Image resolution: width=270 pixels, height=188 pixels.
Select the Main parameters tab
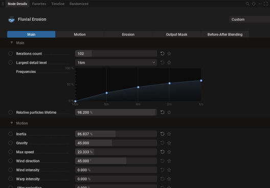31,34
